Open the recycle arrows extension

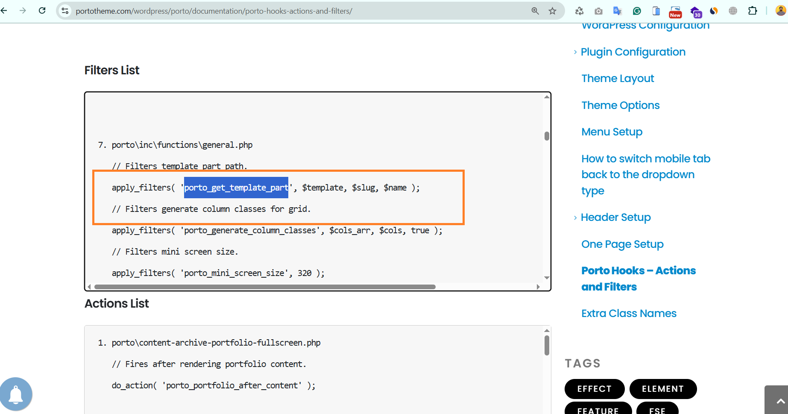[579, 11]
